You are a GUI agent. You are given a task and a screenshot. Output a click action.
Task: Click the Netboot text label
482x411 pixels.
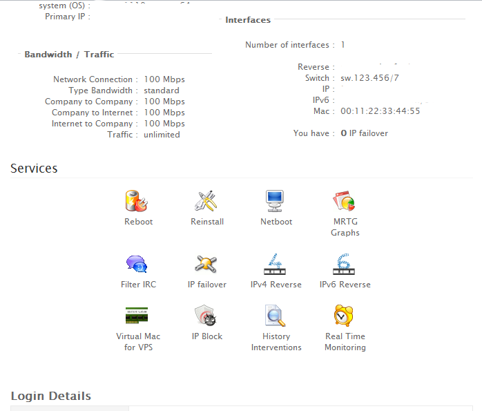coord(276,222)
